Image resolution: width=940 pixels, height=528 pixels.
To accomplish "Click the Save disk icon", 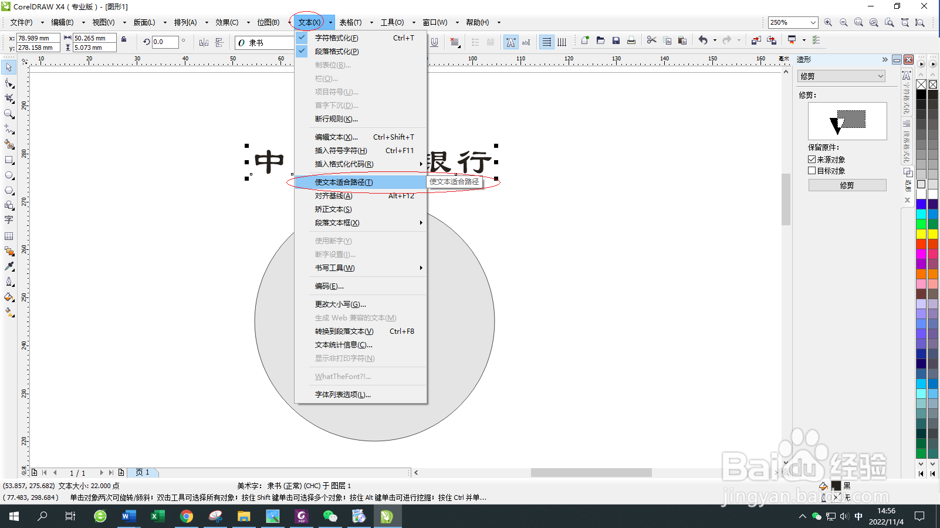I will click(x=616, y=40).
